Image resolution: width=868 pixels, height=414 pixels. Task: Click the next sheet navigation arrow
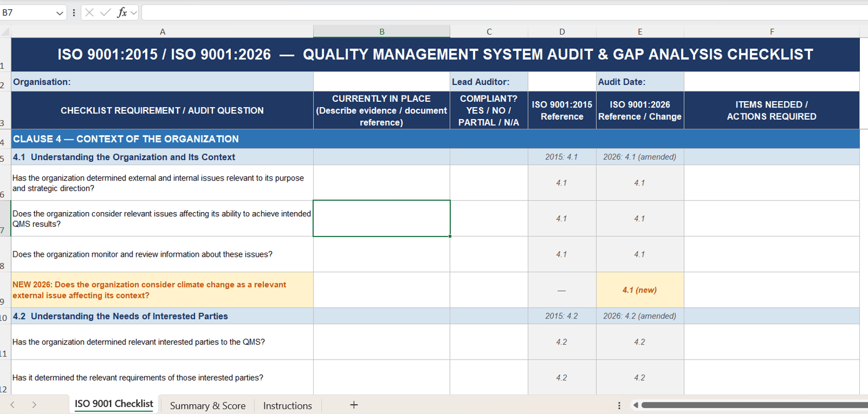pyautogui.click(x=34, y=405)
